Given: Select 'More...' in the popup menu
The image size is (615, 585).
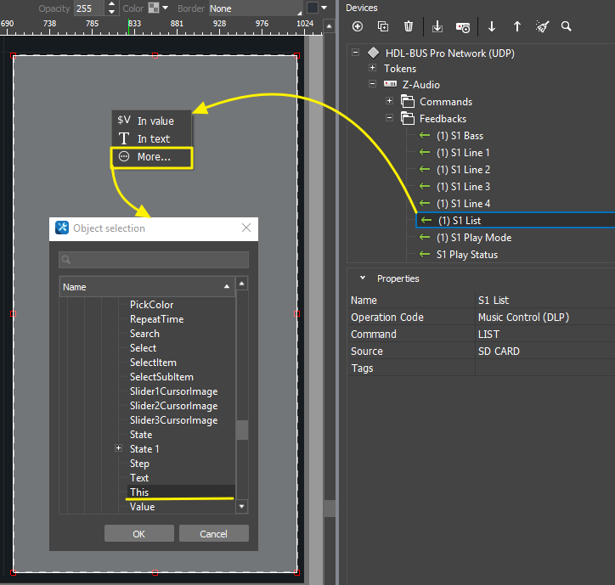Looking at the screenshot, I should [x=153, y=157].
